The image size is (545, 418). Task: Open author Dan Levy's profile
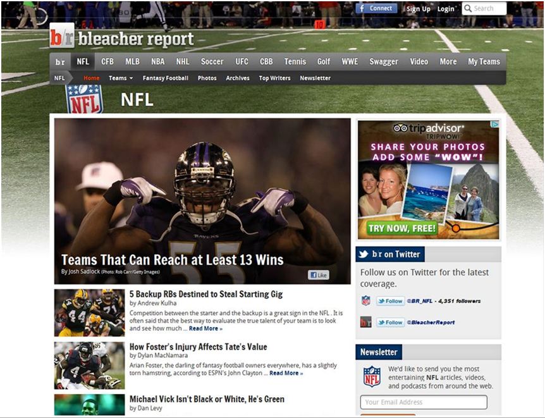[149, 408]
